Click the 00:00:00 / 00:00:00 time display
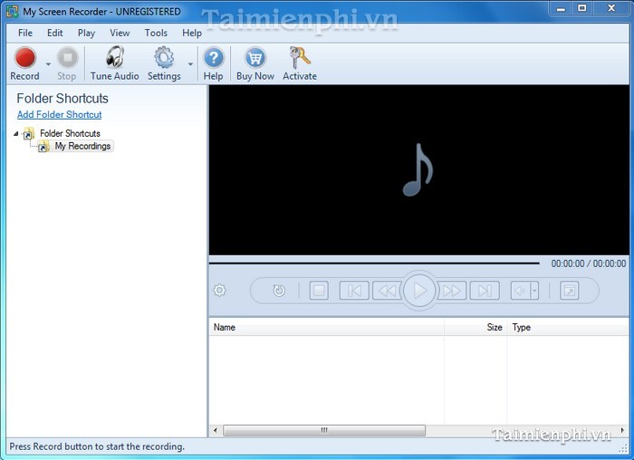Viewport: 634px width, 460px height. click(589, 264)
